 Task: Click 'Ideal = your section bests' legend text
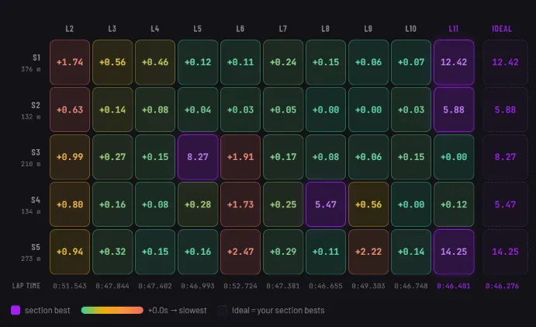point(278,311)
